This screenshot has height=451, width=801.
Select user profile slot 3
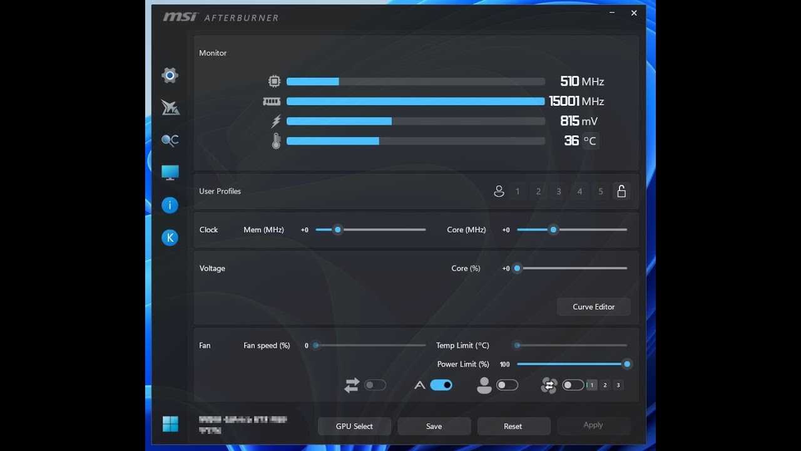pyautogui.click(x=559, y=191)
